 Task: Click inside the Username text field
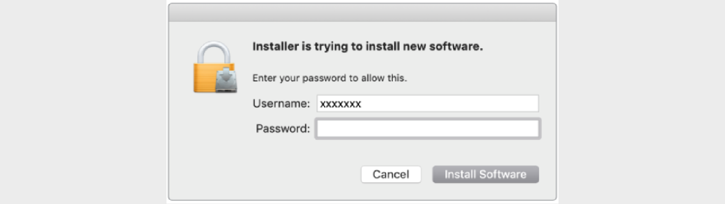pyautogui.click(x=427, y=104)
